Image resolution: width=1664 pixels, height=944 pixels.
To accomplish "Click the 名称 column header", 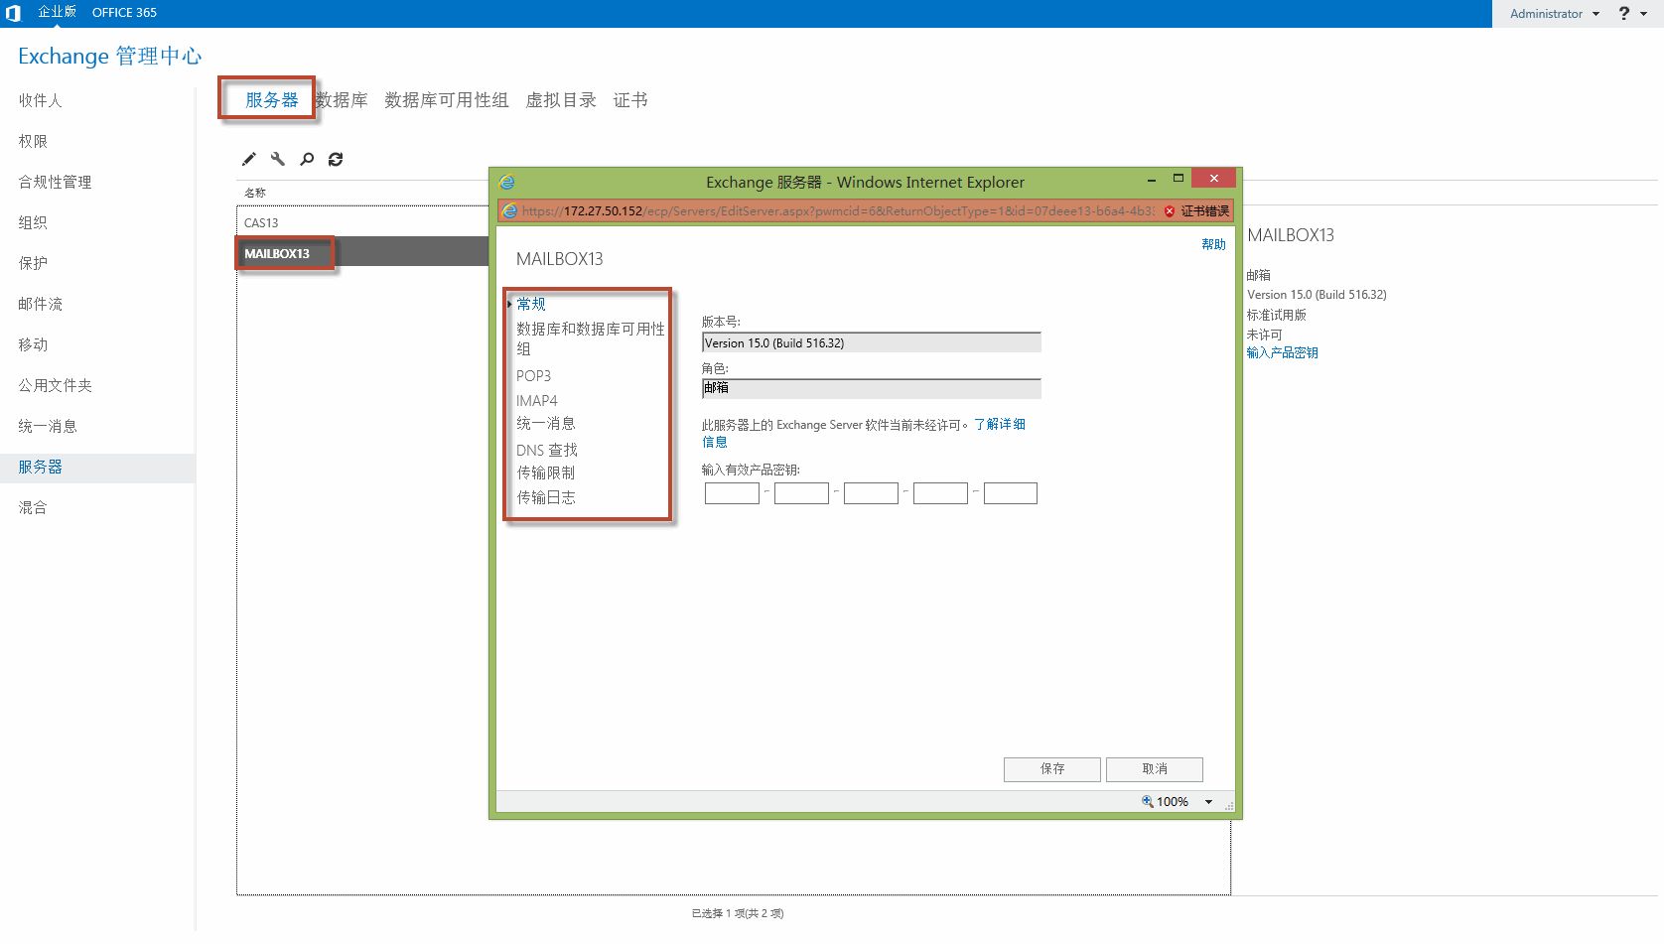I will pyautogui.click(x=255, y=193).
